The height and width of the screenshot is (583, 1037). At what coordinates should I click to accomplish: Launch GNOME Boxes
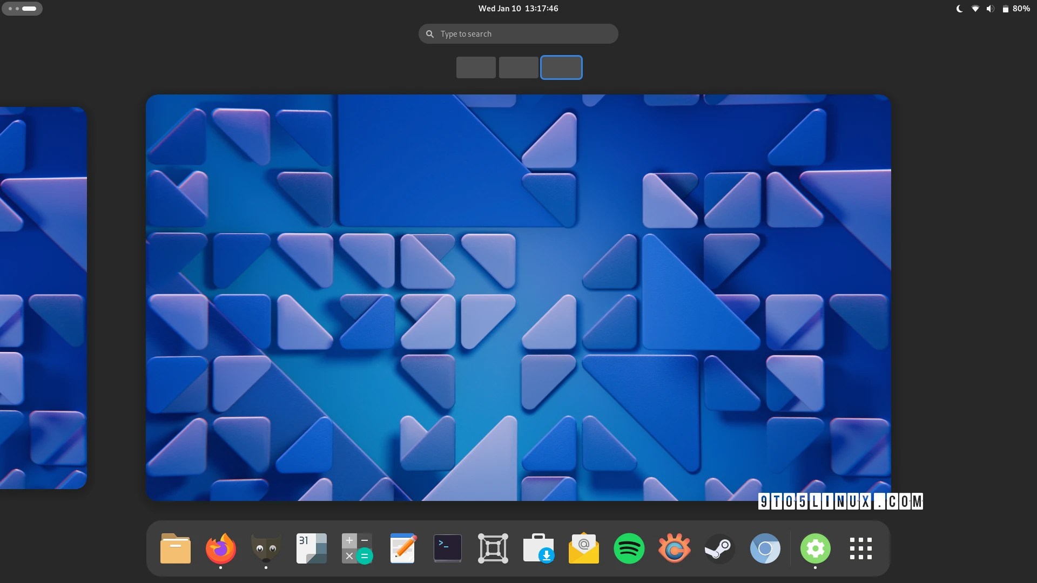[493, 548]
